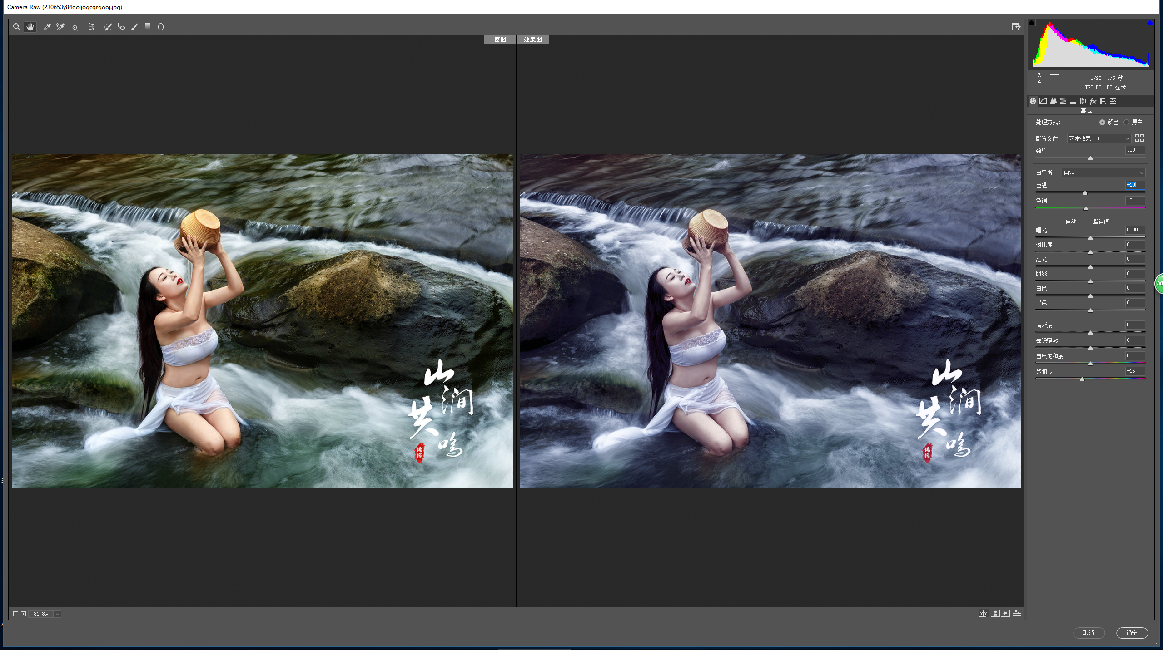1163x650 pixels.
Task: Switch to the 原图 before tab
Action: 500,40
